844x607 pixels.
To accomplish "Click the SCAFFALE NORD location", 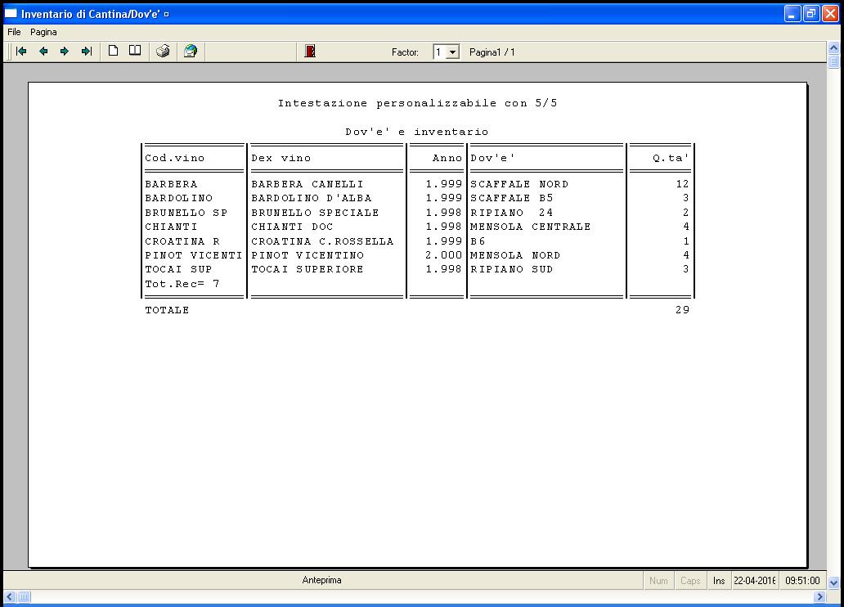I will pos(519,184).
